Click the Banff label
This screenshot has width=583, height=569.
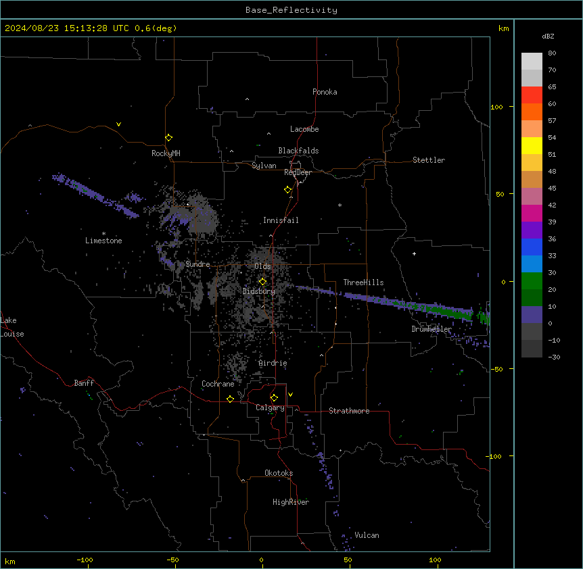tap(84, 383)
